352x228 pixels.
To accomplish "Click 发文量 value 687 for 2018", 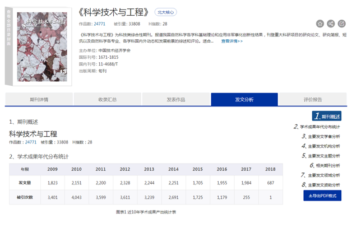I will click(271, 183).
